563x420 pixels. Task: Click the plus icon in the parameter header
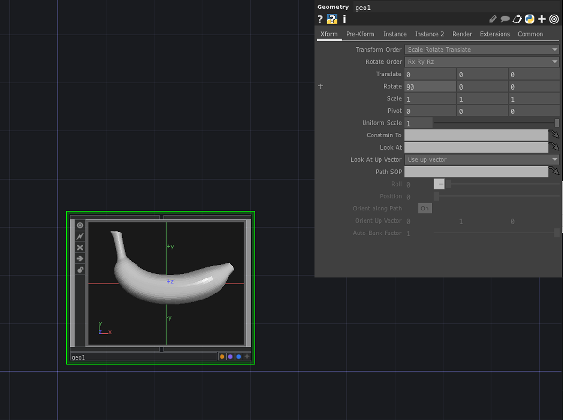542,19
